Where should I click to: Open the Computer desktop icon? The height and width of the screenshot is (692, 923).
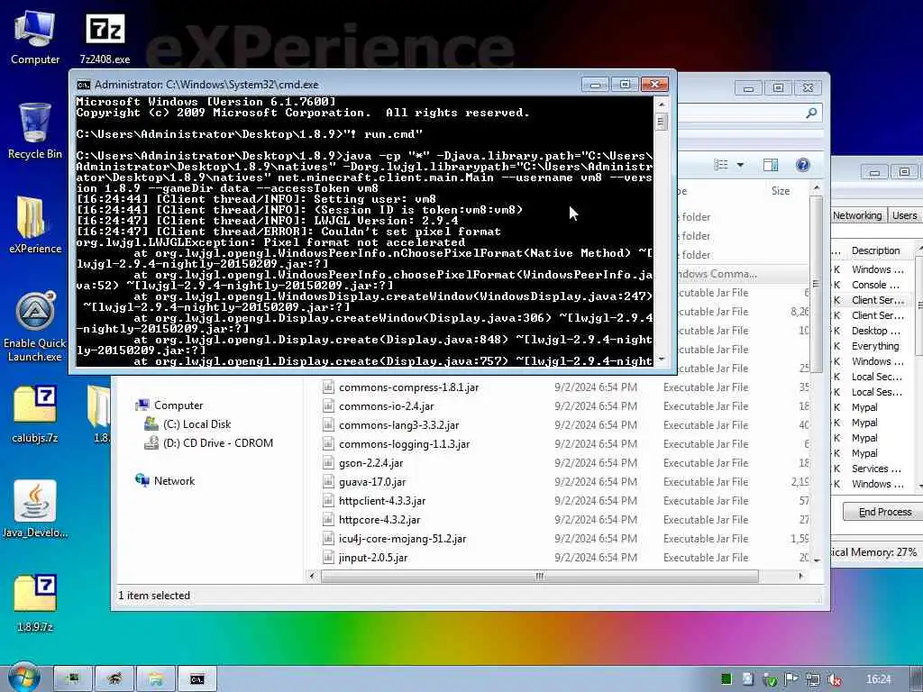pyautogui.click(x=35, y=36)
